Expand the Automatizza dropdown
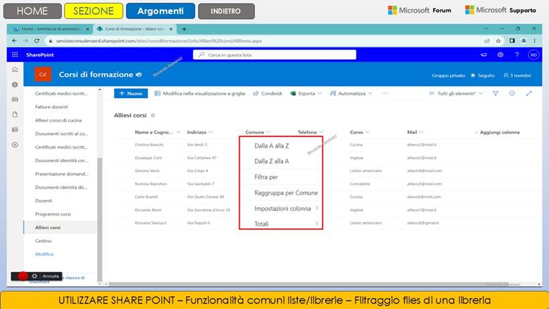549x309 pixels. click(370, 93)
